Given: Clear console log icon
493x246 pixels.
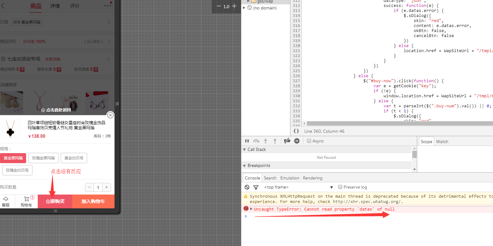Looking at the screenshot, I should (247, 187).
